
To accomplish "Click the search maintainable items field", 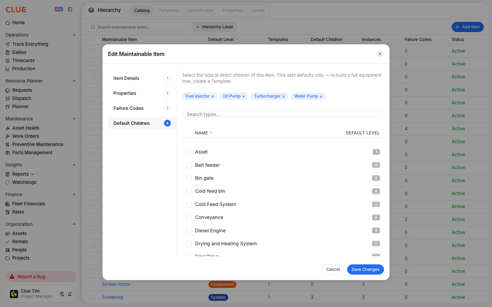I will pos(137,27).
